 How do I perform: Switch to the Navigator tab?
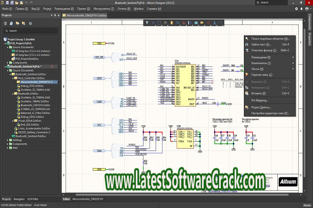(19, 199)
